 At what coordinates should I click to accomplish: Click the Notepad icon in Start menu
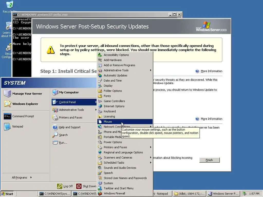7,126
